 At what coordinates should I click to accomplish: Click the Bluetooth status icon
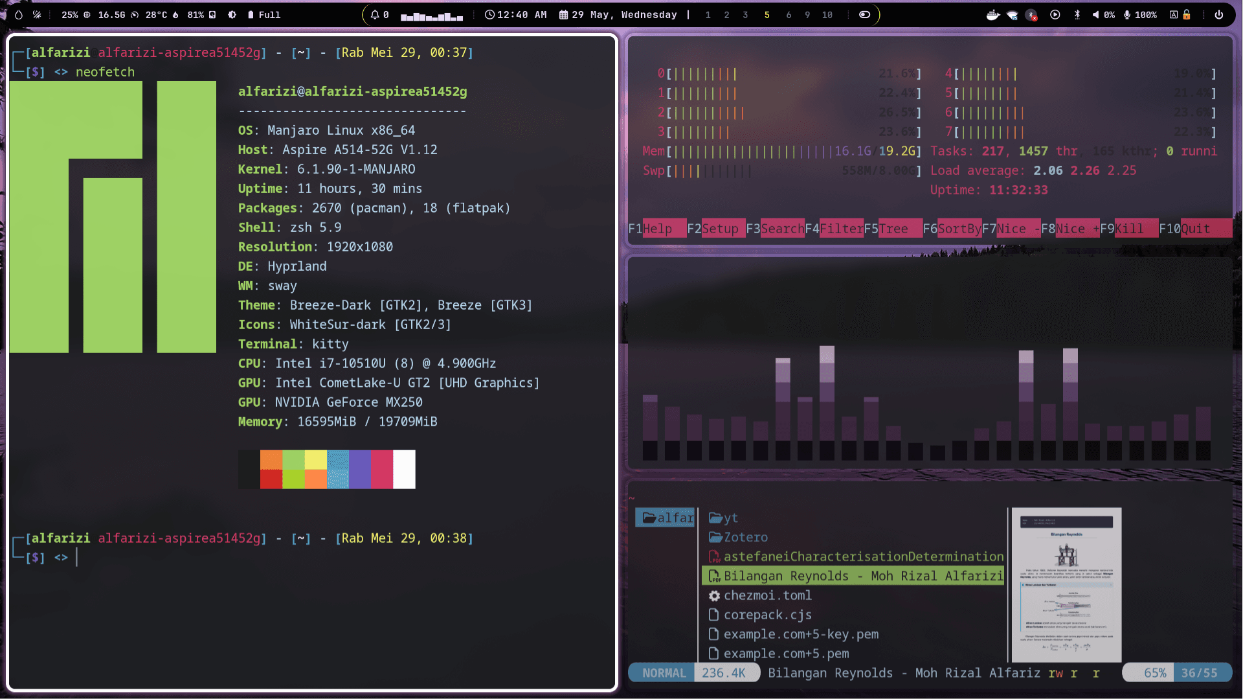tap(1077, 14)
